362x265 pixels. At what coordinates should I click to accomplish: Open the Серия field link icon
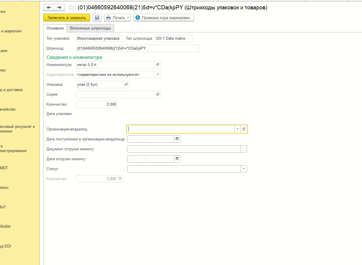[x=158, y=94]
